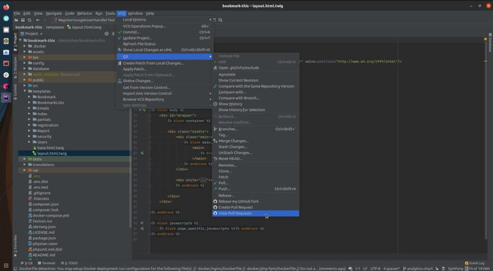The height and width of the screenshot is (271, 493).
Task: Open the Database side panel tab
Action: click(490, 44)
